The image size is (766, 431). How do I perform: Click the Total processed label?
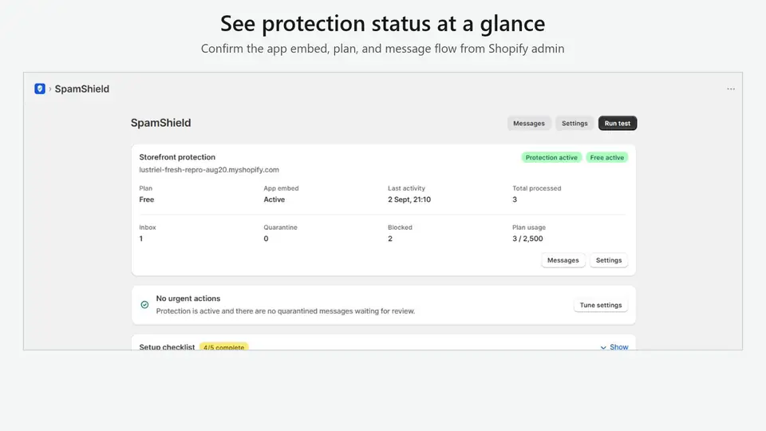[x=536, y=188]
